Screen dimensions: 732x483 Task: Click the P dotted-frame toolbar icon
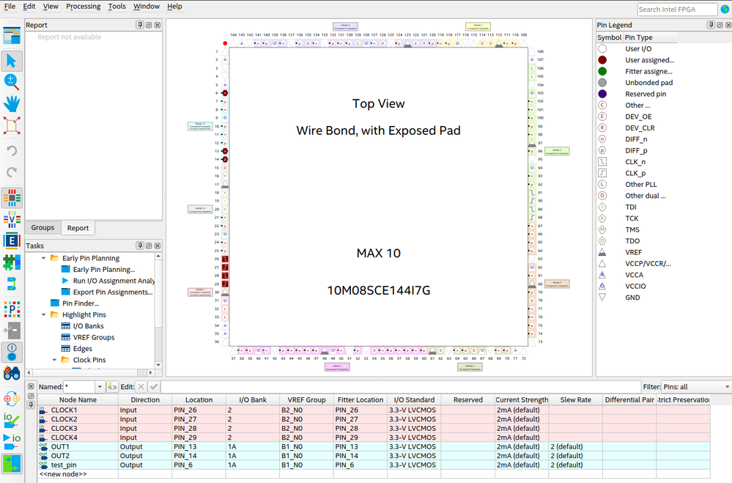12,309
